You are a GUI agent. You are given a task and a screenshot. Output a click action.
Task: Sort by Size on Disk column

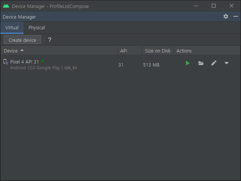click(x=158, y=51)
